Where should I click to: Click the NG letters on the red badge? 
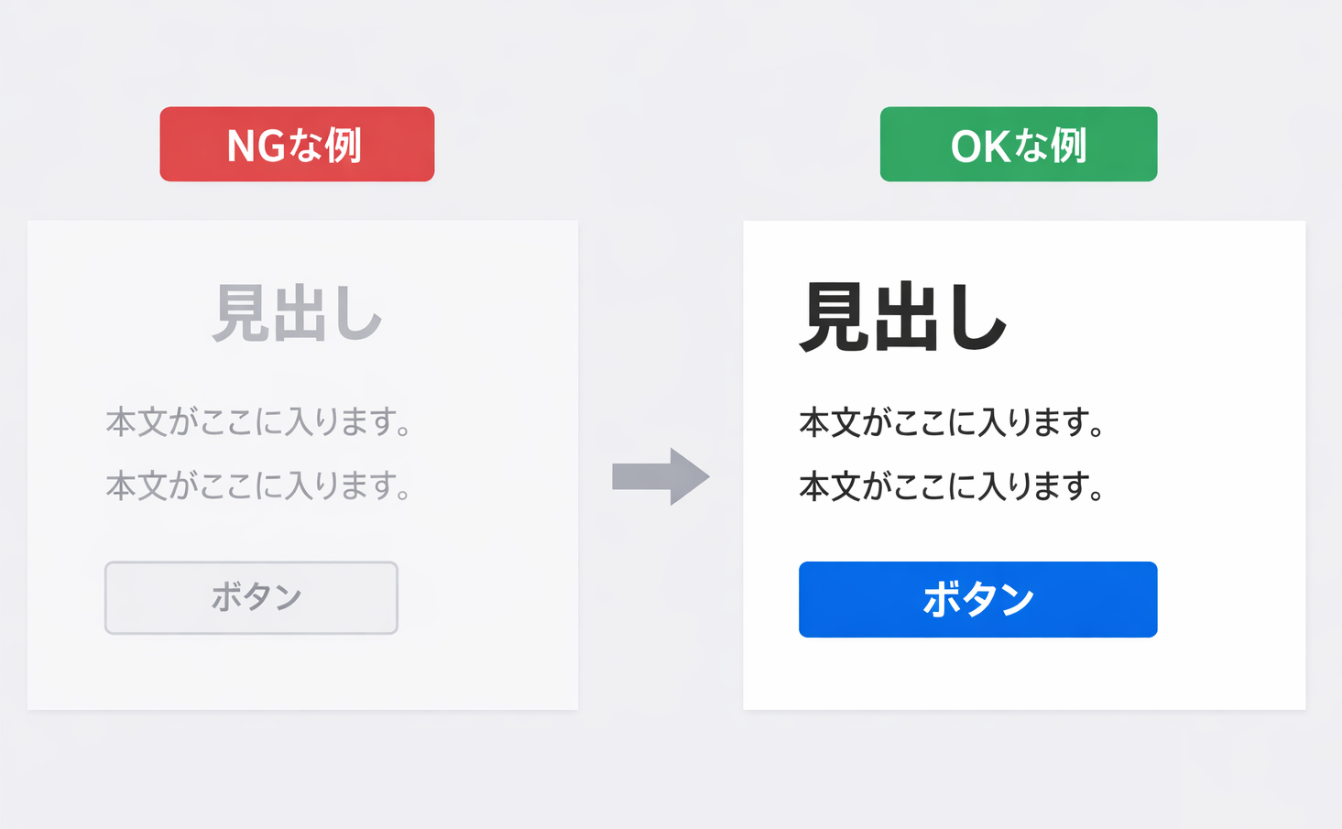click(256, 147)
